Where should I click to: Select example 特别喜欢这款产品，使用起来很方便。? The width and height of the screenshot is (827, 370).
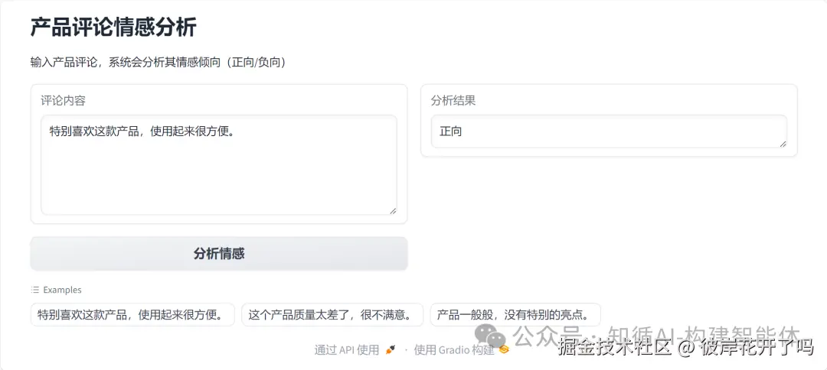132,314
